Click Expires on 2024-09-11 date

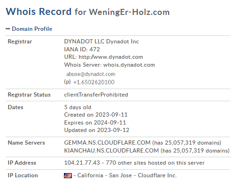click(x=95, y=123)
